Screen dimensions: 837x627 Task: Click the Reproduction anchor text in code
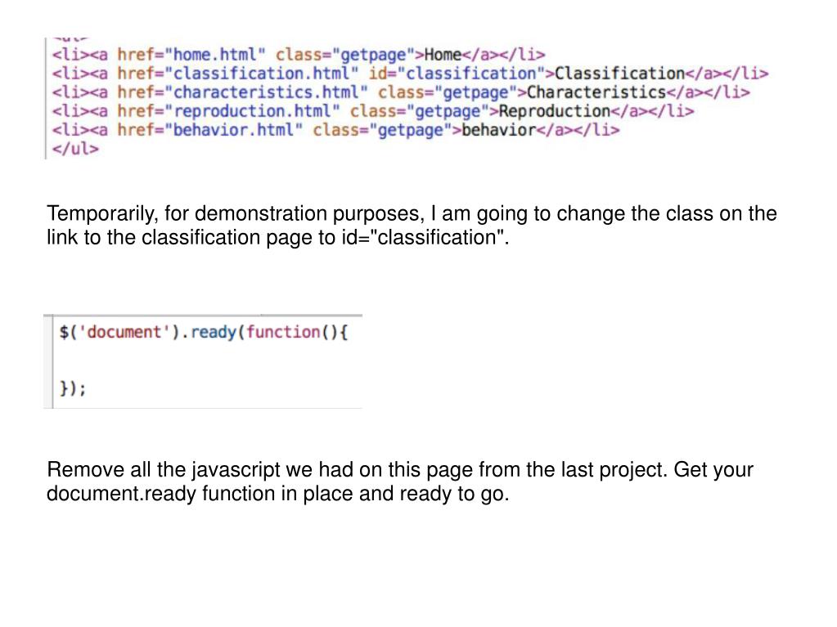pyautogui.click(x=555, y=111)
